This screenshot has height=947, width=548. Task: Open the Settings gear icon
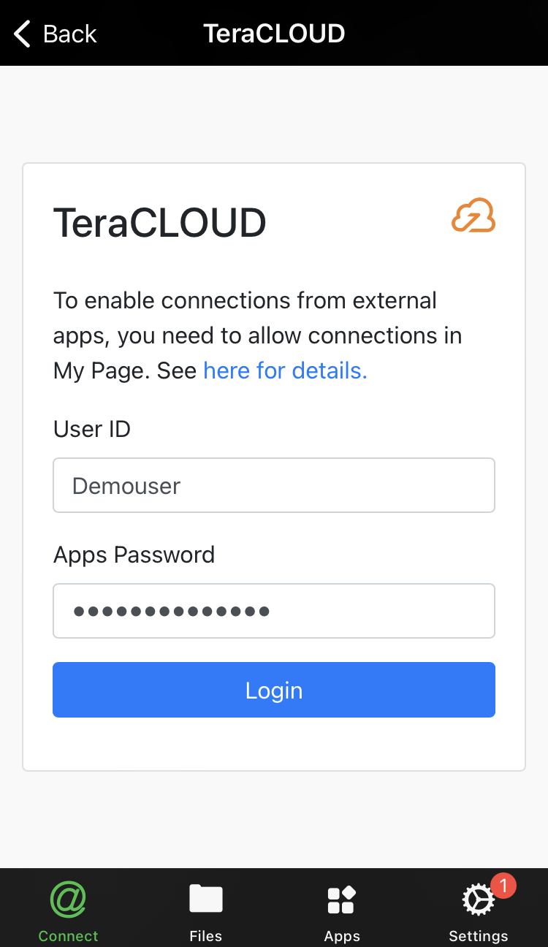[479, 900]
